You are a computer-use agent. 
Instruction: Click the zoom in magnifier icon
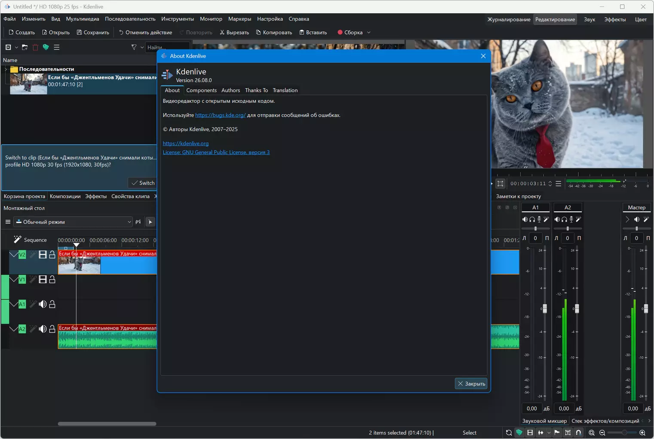[642, 433]
